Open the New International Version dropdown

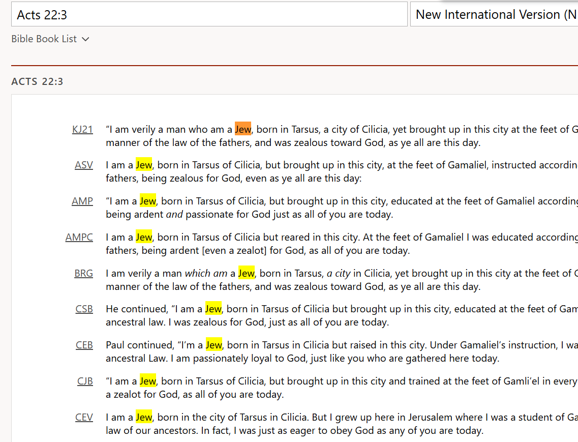[x=494, y=14]
